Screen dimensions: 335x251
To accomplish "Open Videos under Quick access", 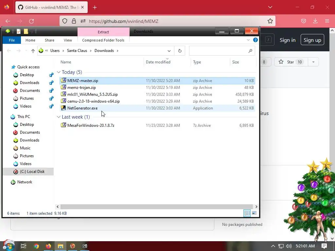I will pos(26,106).
